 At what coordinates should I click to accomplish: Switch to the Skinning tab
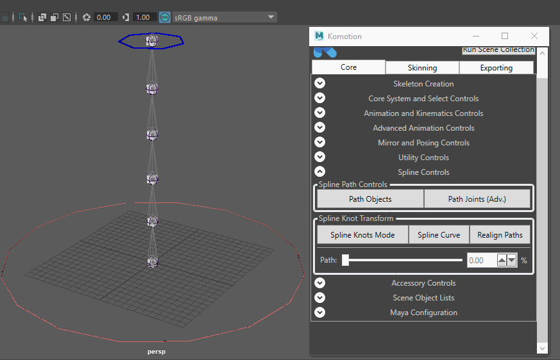tap(423, 67)
